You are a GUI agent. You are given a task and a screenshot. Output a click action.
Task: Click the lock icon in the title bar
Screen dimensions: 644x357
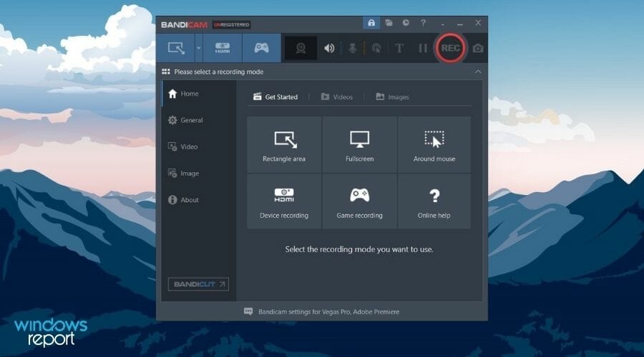[x=371, y=23]
